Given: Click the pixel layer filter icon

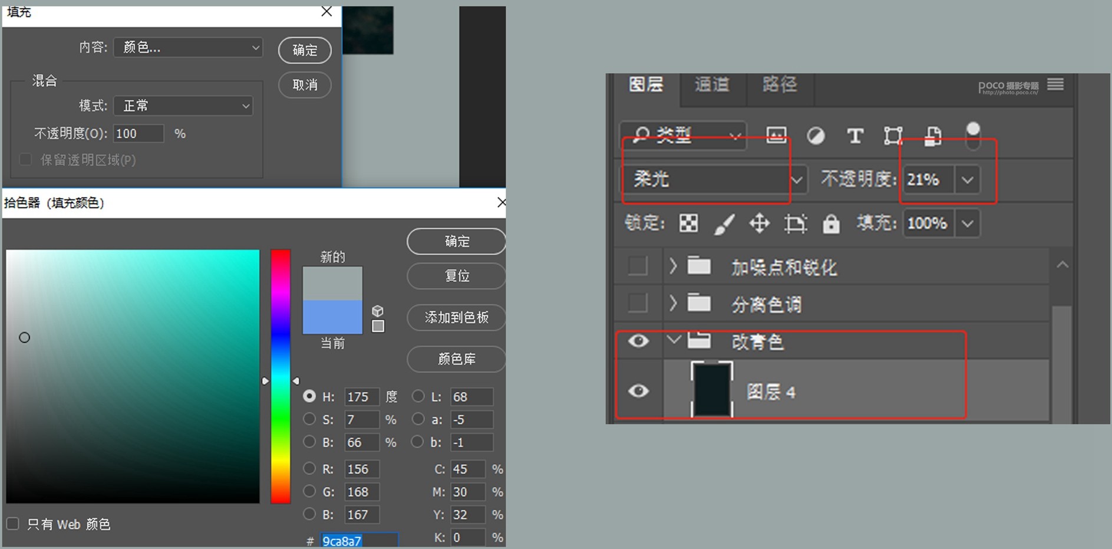Looking at the screenshot, I should pos(776,136).
